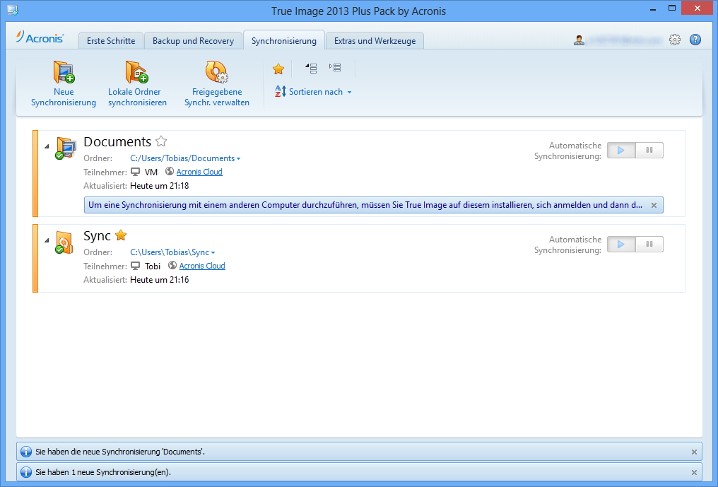
Task: Open the settings gear icon
Action: [674, 40]
